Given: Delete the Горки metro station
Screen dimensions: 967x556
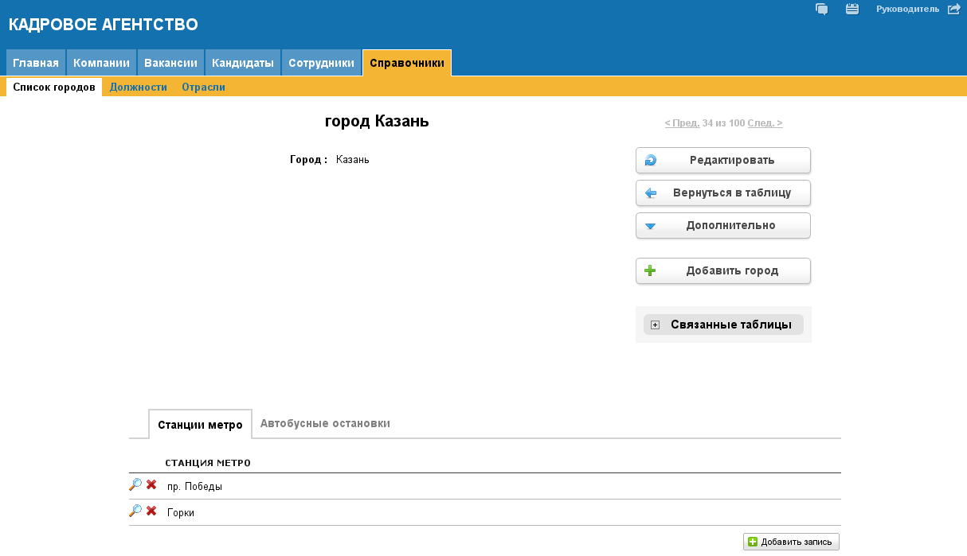Looking at the screenshot, I should 151,511.
